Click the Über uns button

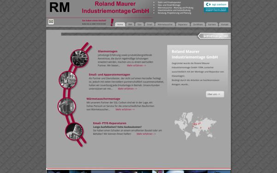[215, 94]
